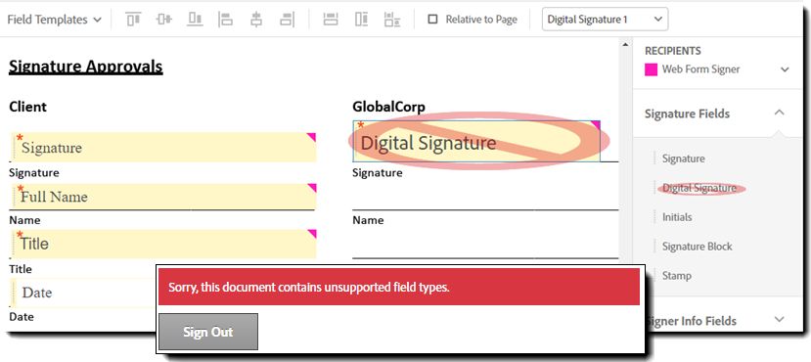Select the Digital Signature field type in sidebar

(699, 188)
